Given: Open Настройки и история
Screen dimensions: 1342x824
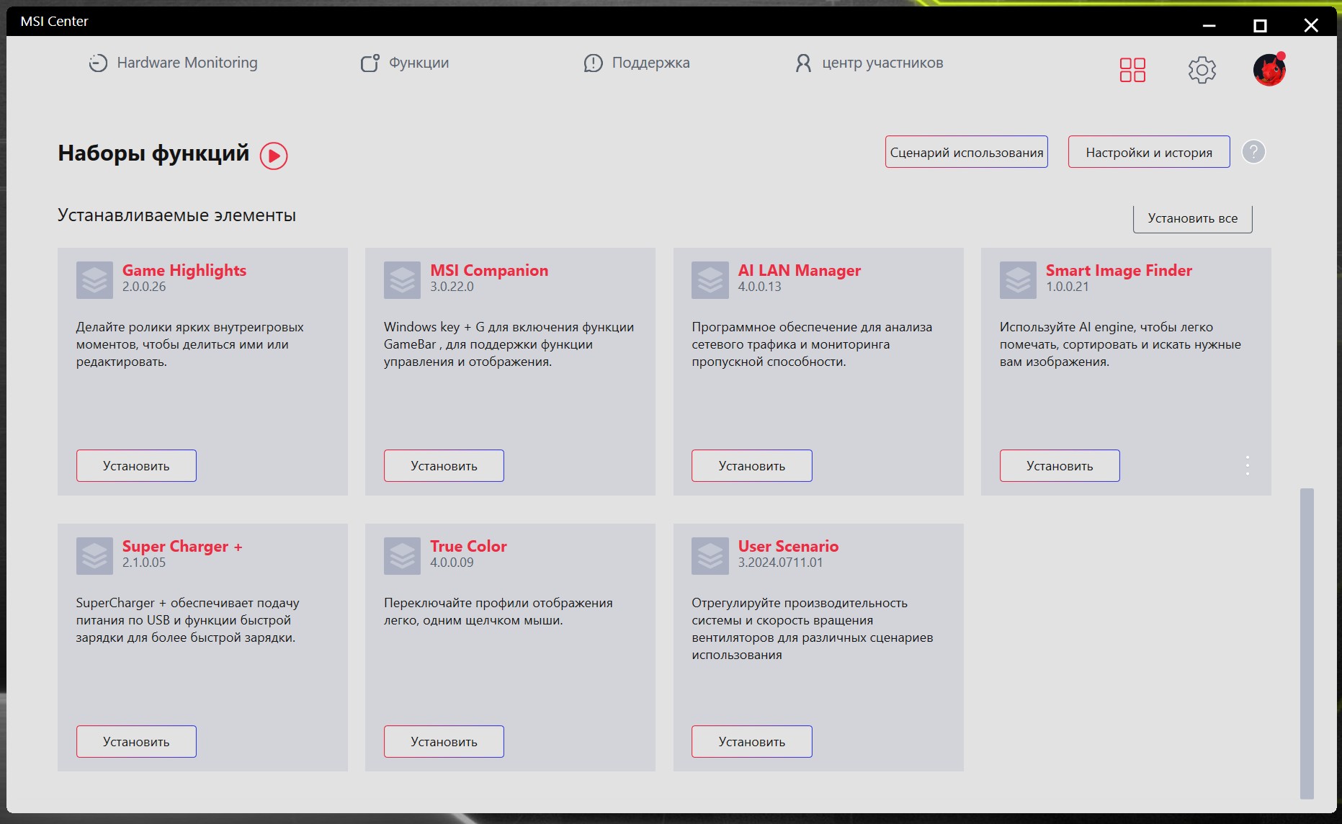Looking at the screenshot, I should (x=1149, y=152).
